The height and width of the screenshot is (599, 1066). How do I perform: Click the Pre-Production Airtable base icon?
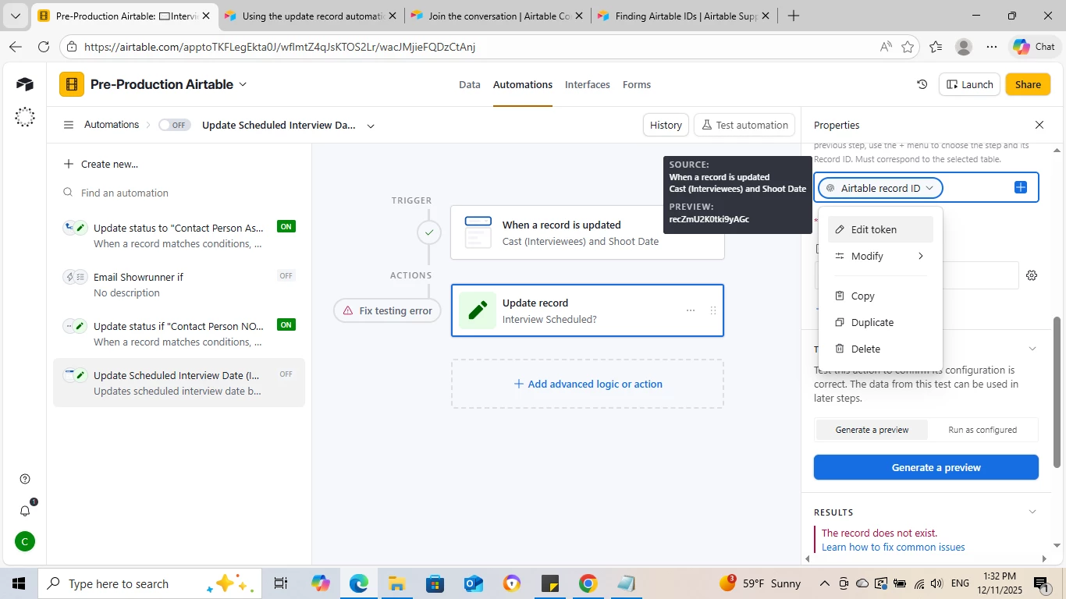(x=72, y=84)
